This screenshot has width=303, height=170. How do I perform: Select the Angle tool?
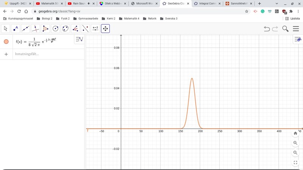(x=75, y=29)
